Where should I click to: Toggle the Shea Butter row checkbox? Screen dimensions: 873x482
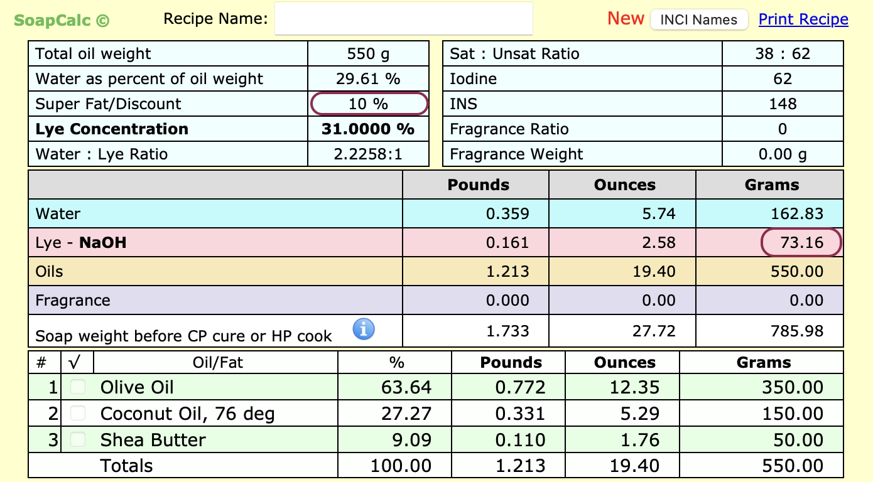coord(78,440)
